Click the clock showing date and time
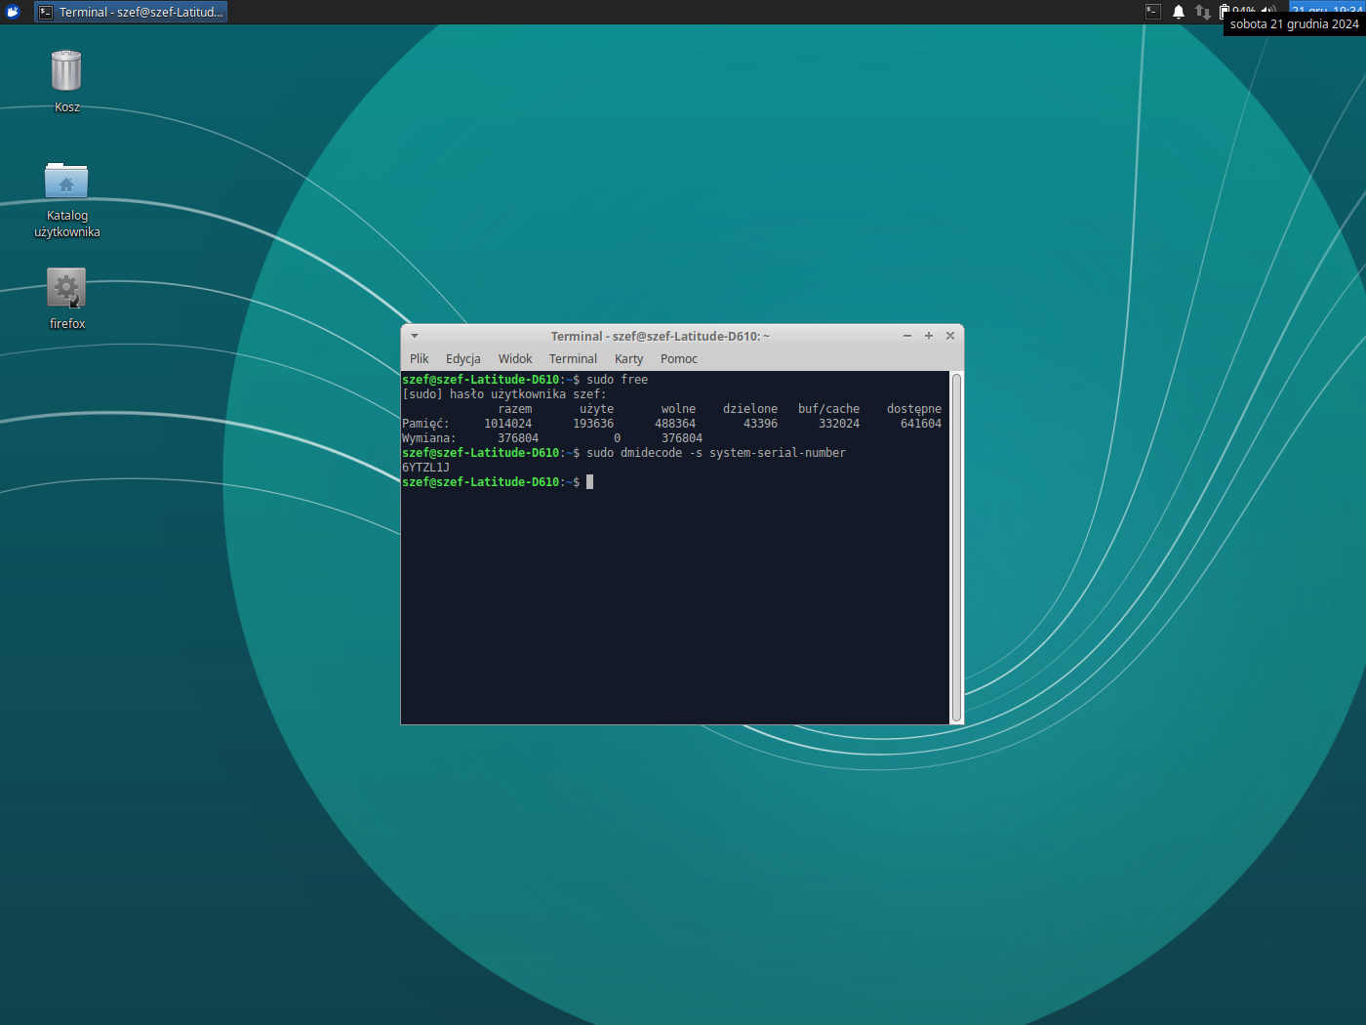The width and height of the screenshot is (1366, 1025). [x=1326, y=8]
